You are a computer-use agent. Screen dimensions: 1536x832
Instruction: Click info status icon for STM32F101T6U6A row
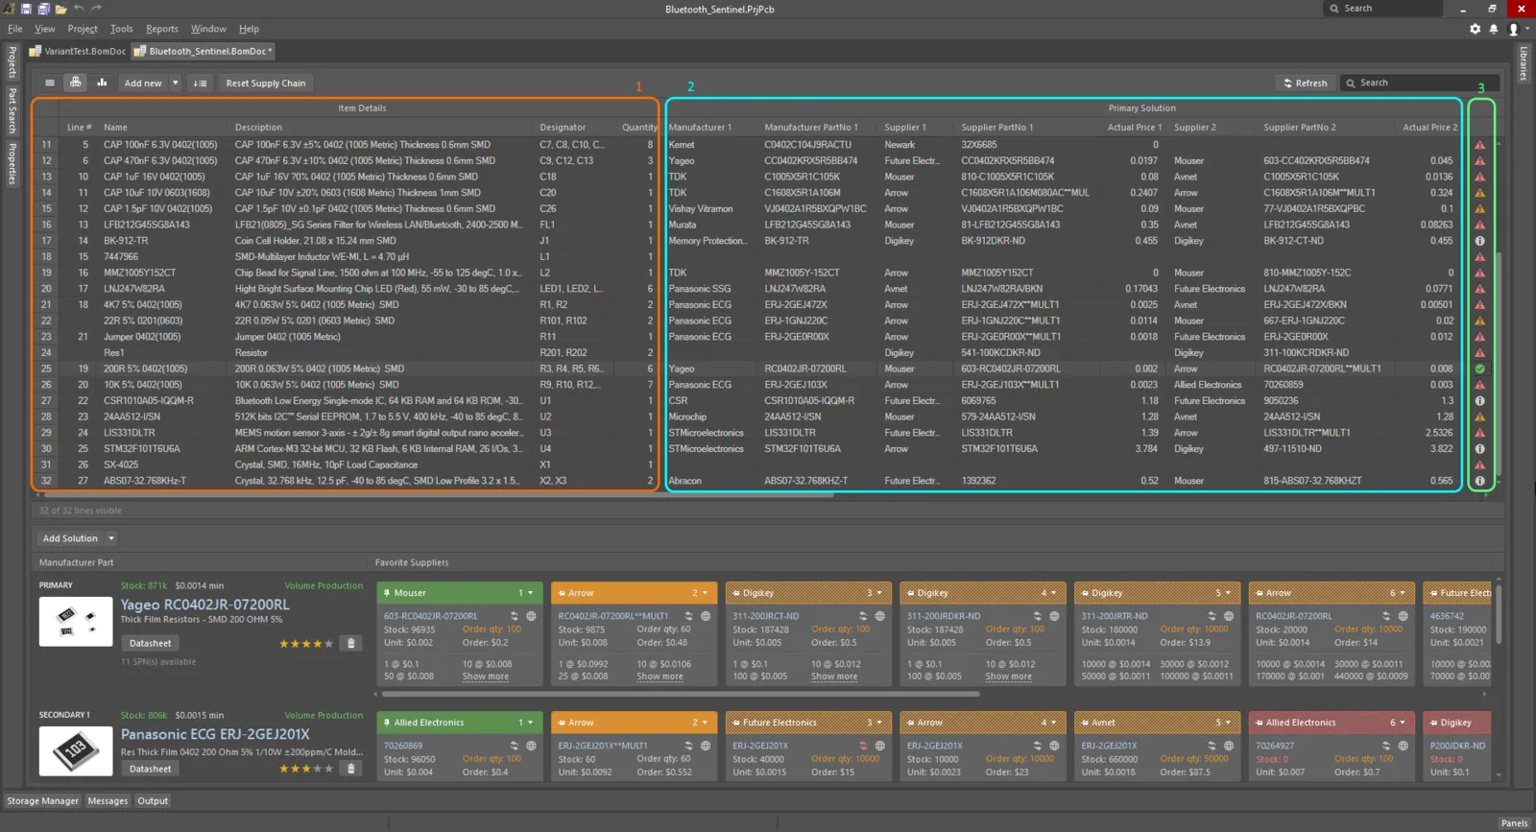1479,448
